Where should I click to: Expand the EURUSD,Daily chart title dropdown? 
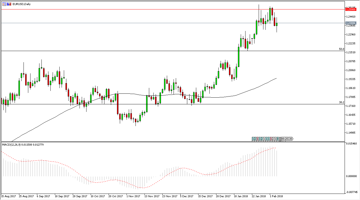click(x=21, y=4)
